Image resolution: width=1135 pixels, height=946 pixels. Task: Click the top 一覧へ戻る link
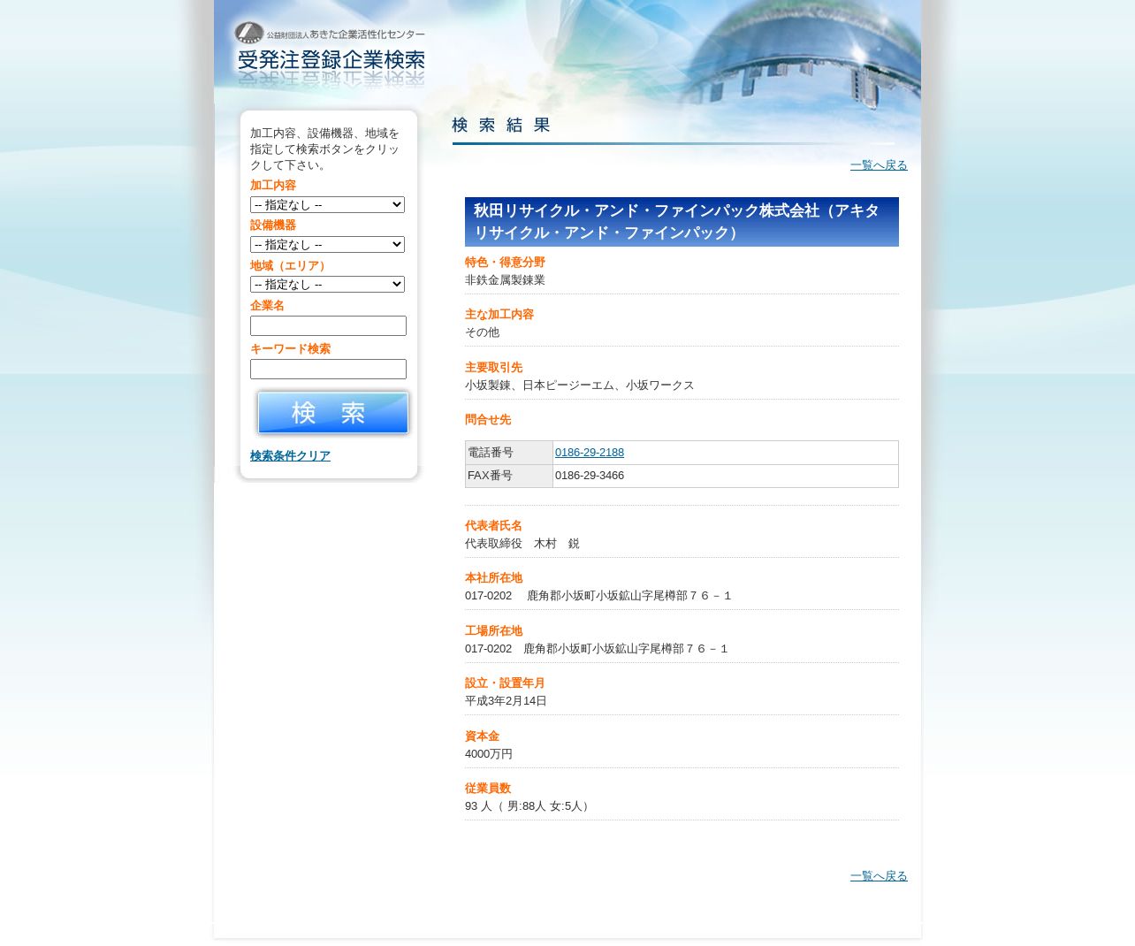pyautogui.click(x=879, y=165)
